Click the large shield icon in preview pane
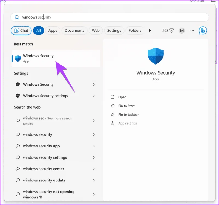 [155, 56]
